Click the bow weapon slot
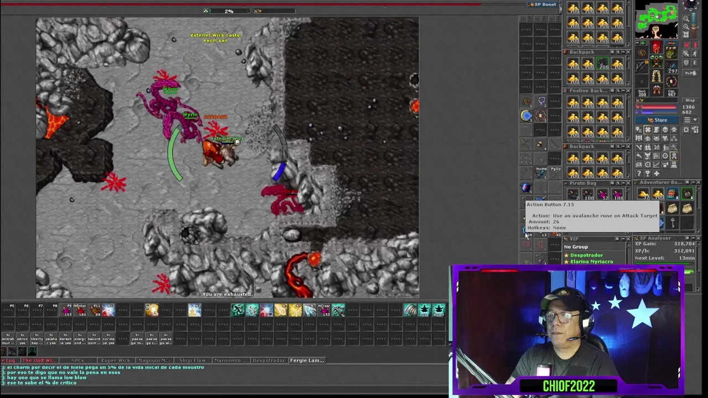708x398 pixels. coord(641,66)
